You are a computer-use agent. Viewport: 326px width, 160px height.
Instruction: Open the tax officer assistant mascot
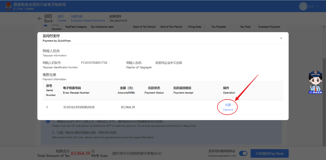[x=315, y=82]
